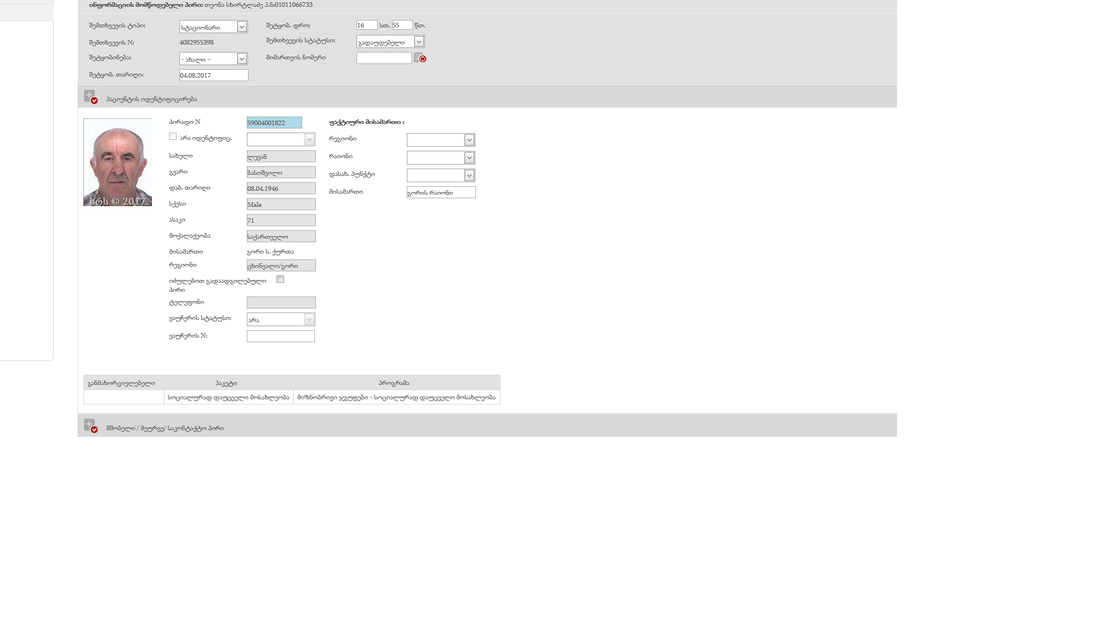The width and height of the screenshot is (1097, 617).
Task: Click the patient photo thumbnail
Action: point(118,162)
